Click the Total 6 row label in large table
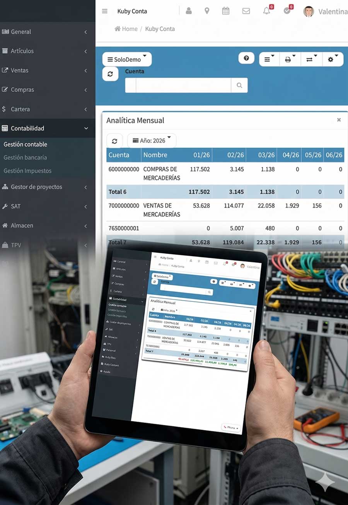Screen dimensions: 348x505 118,192
